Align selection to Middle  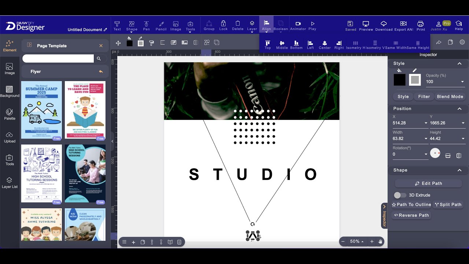pos(282,45)
